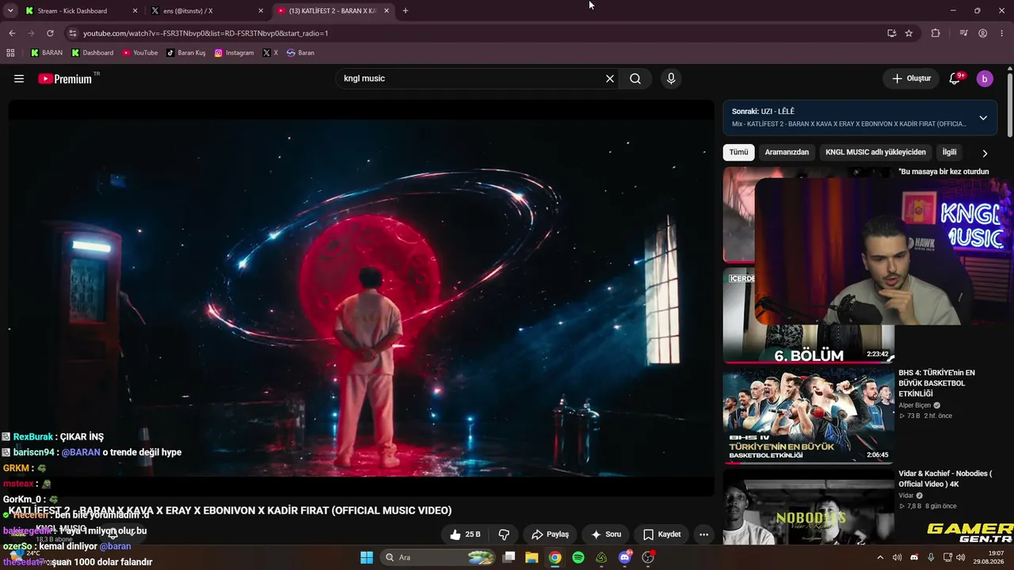Select the Aramanızdan filter chip

coord(787,152)
